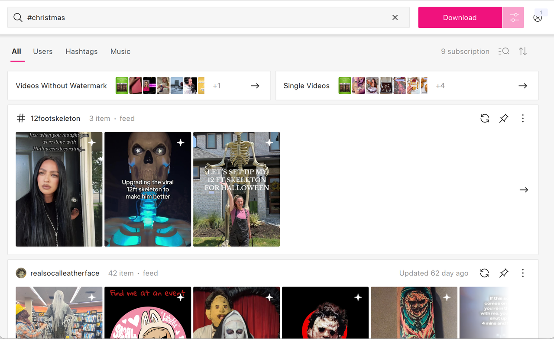Open Videos Without Watermark arrow
Screen dimensions: 554x339
255,86
